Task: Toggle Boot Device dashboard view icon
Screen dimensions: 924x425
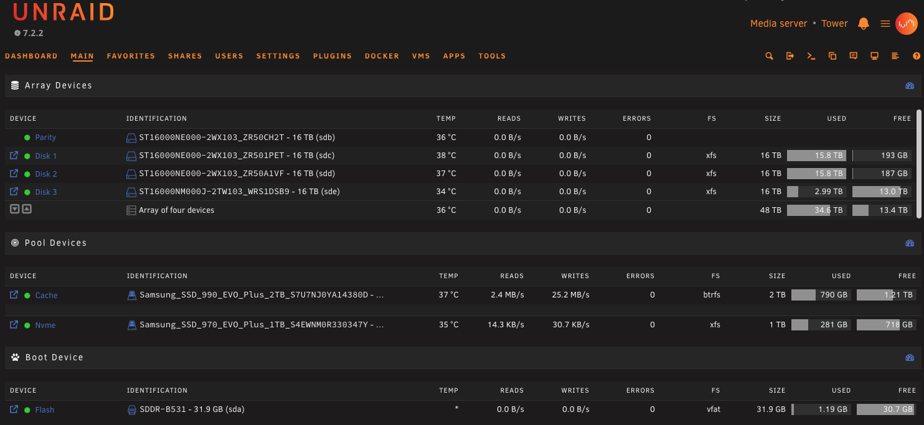Action: 910,358
